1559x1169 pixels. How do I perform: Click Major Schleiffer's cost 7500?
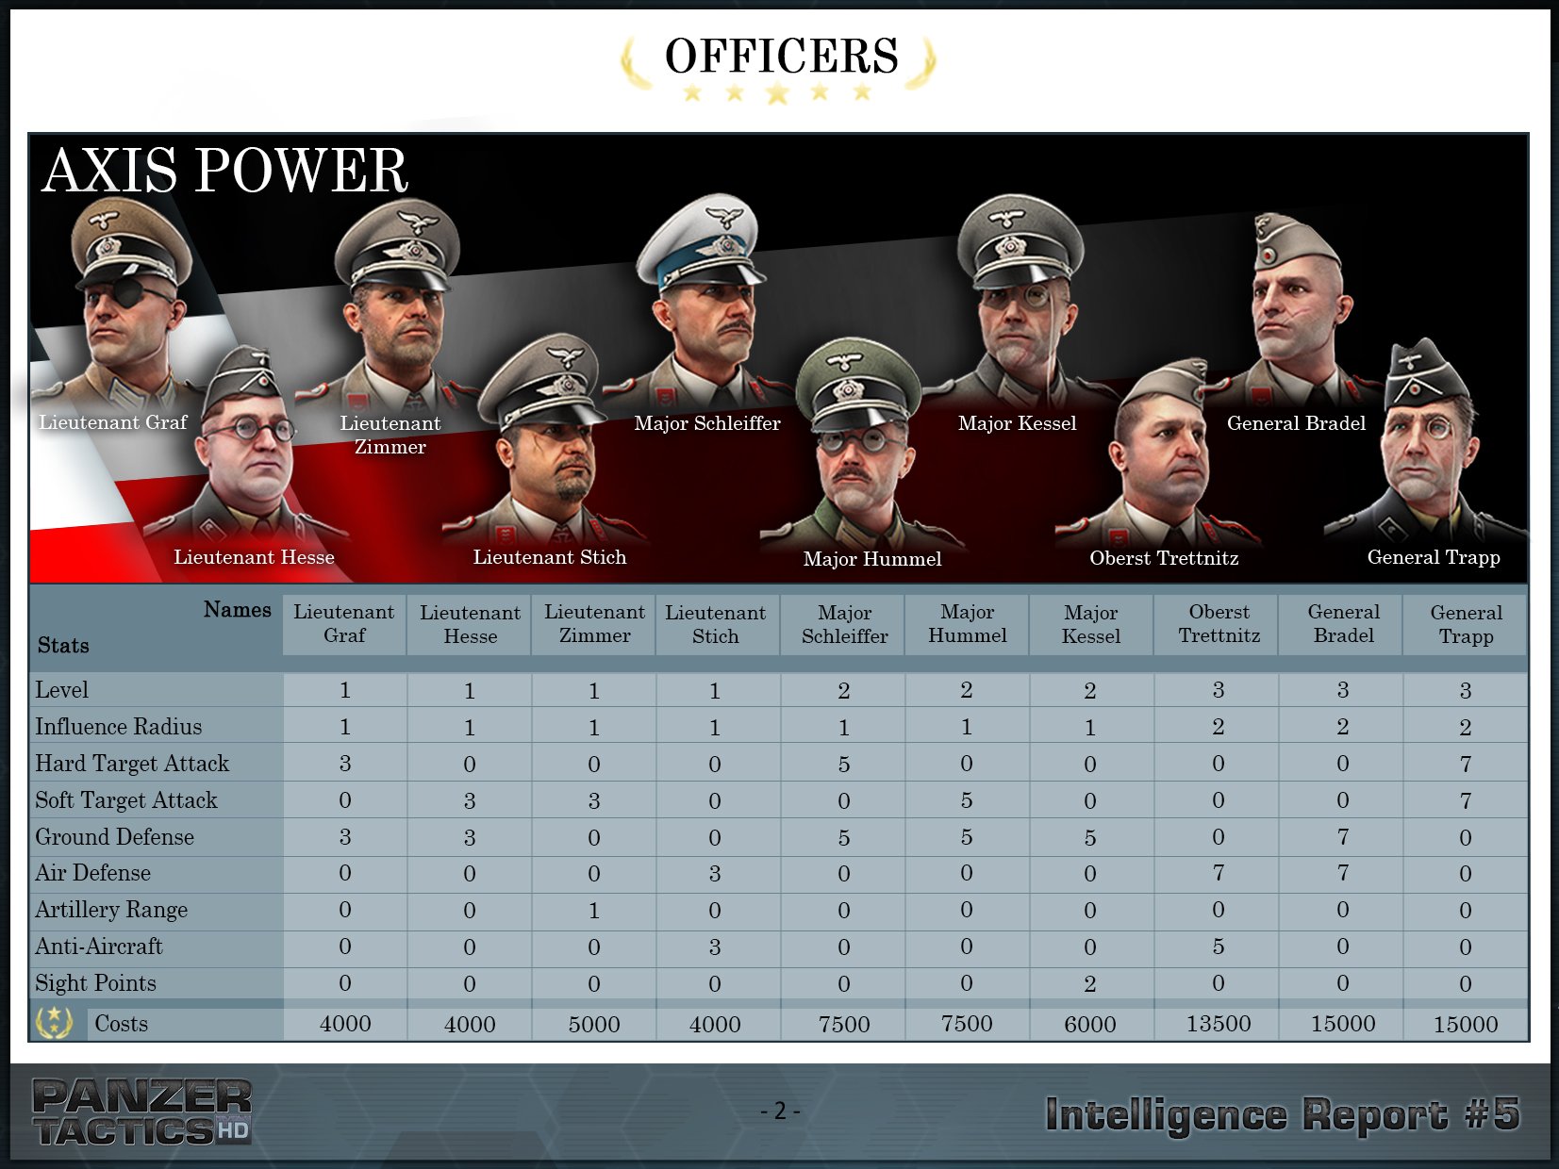pyautogui.click(x=844, y=1025)
